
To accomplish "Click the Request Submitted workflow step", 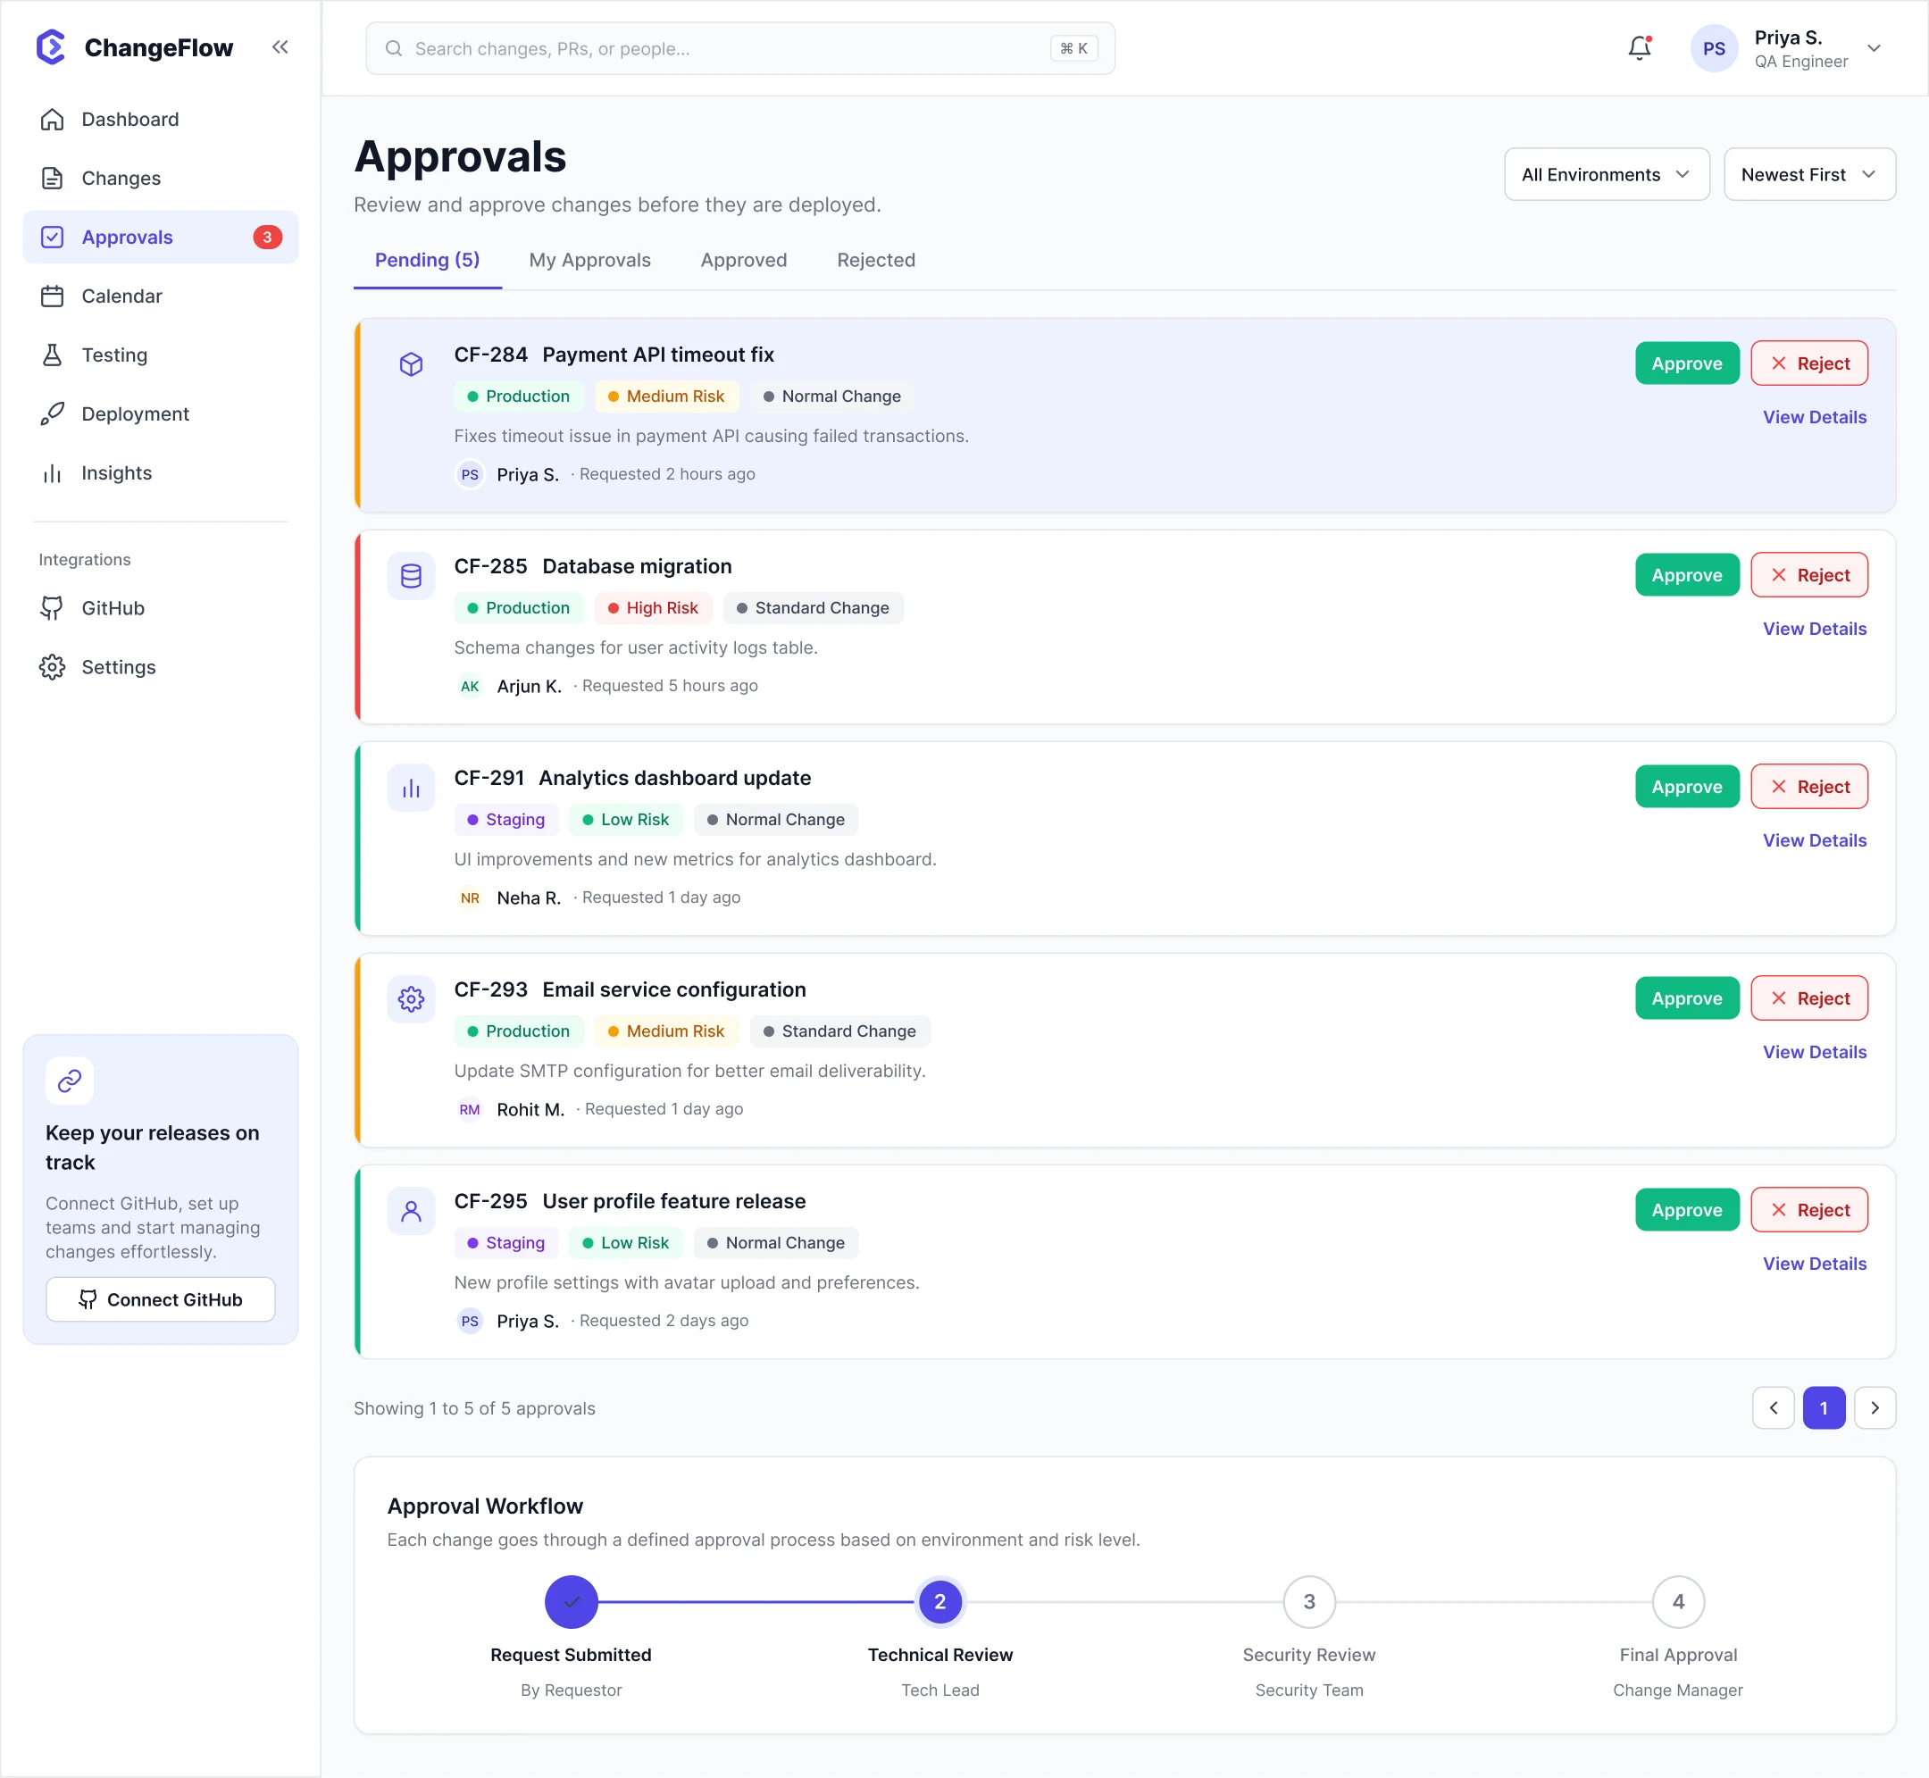I will [x=572, y=1602].
